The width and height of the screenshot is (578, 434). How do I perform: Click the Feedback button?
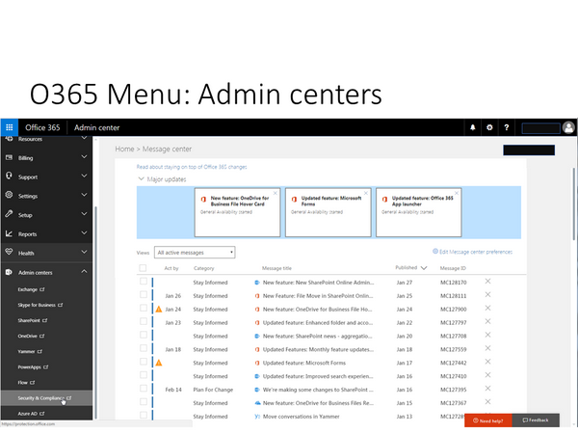point(536,420)
